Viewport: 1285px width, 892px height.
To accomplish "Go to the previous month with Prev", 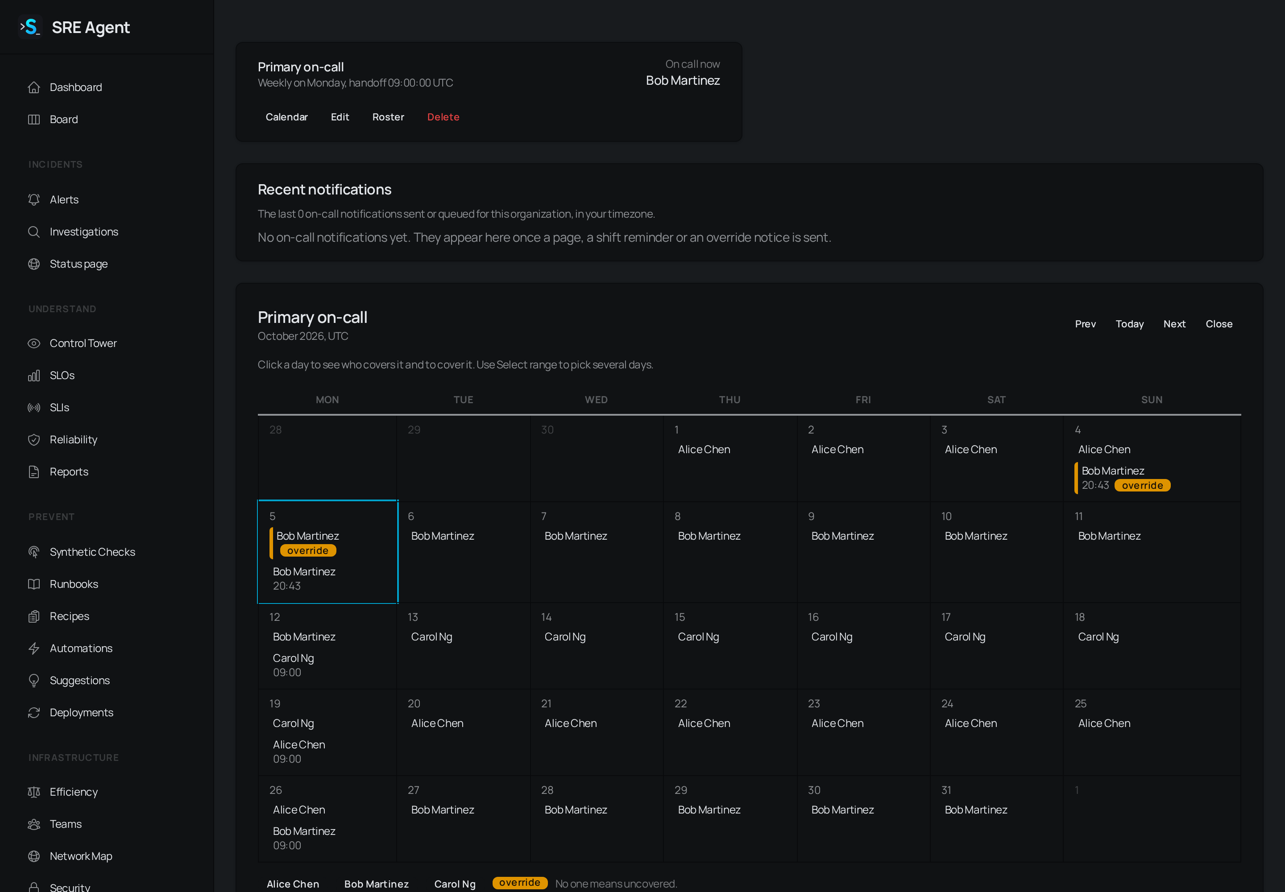I will pos(1086,324).
